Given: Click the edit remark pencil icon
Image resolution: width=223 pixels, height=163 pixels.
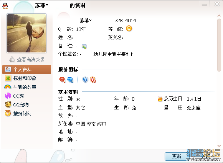Looking at the screenshot, I should coord(84,47).
